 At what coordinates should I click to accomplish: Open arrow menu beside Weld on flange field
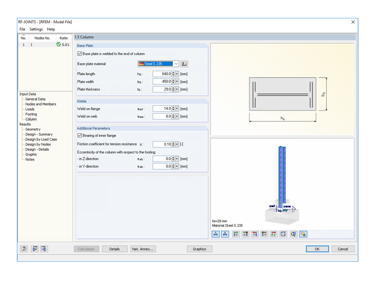click(x=178, y=109)
